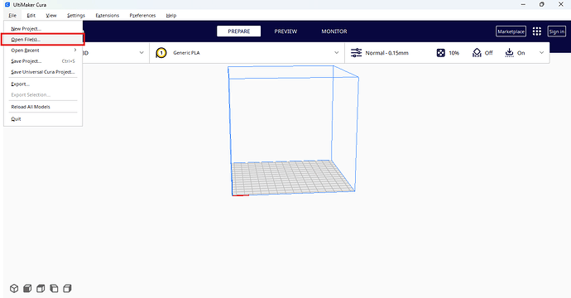Open the Settings menu
The height and width of the screenshot is (298, 571).
pyautogui.click(x=76, y=15)
